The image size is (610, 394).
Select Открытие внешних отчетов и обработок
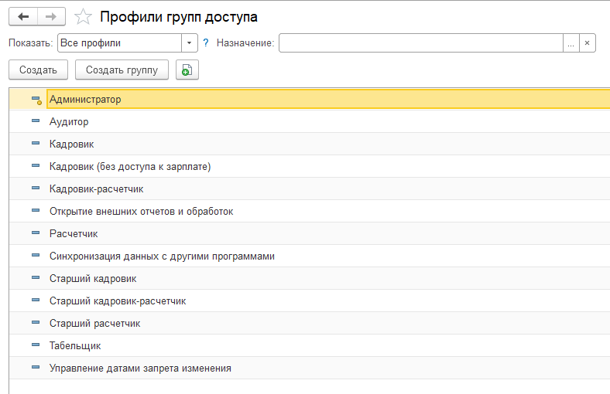(x=141, y=212)
